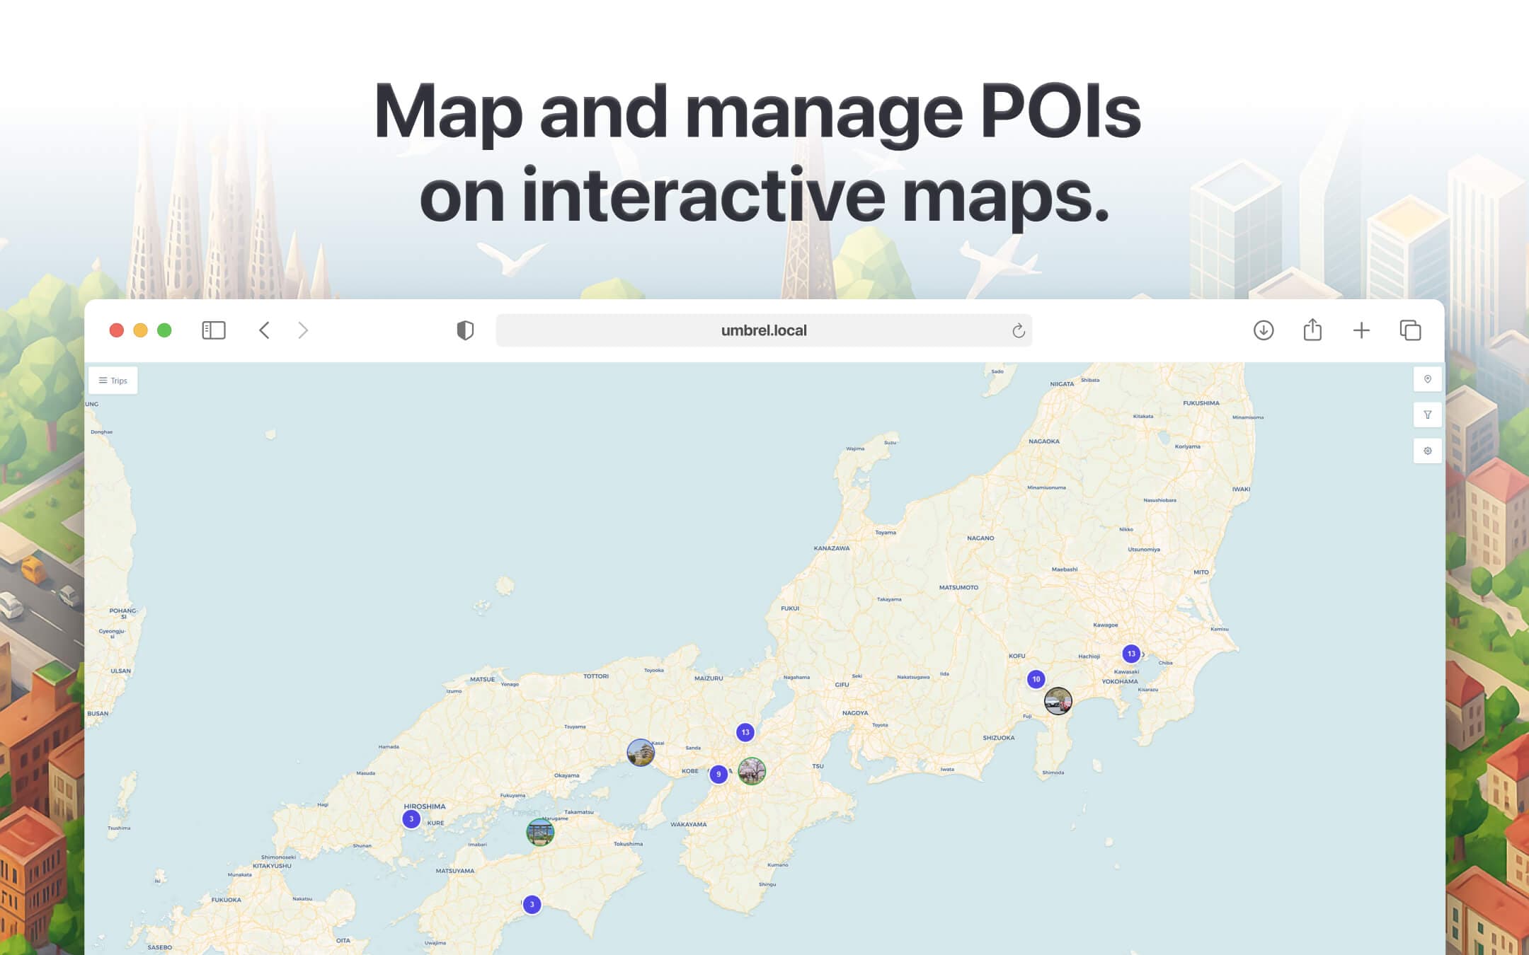1529x955 pixels.
Task: Click the downloads icon in the browser toolbar
Action: [1264, 330]
